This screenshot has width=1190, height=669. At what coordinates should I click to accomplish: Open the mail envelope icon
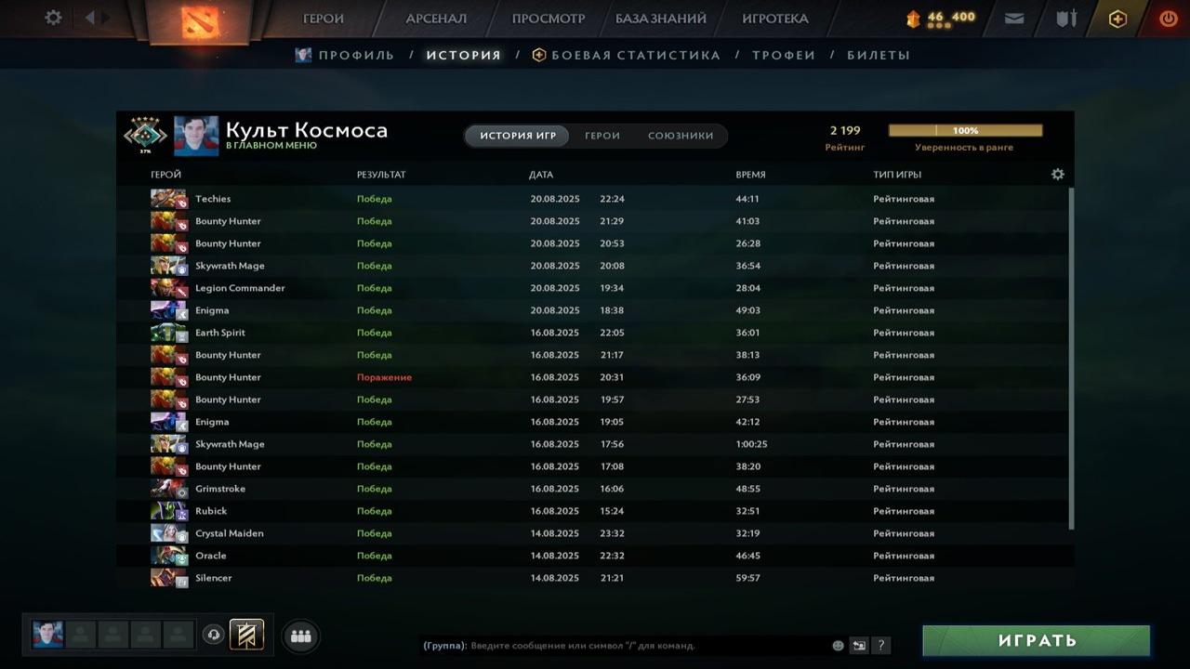(x=1014, y=19)
